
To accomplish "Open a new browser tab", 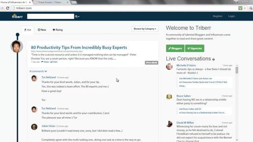I will 74,2.
